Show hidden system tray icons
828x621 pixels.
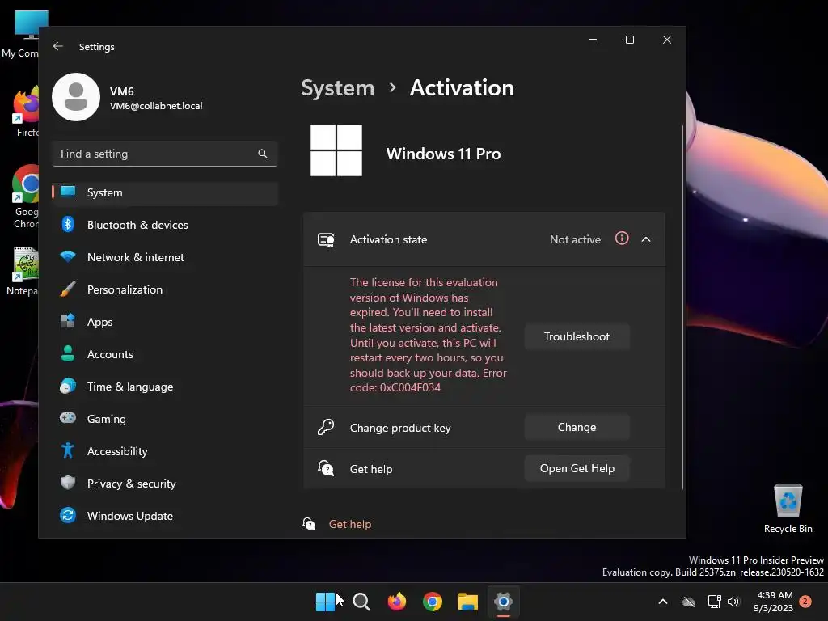663,602
